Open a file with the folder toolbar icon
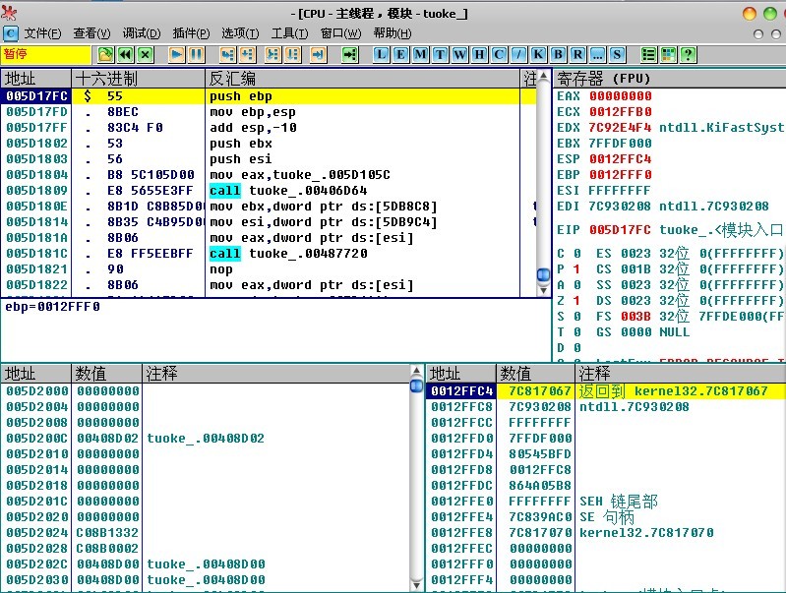This screenshot has height=593, width=786. (x=105, y=54)
